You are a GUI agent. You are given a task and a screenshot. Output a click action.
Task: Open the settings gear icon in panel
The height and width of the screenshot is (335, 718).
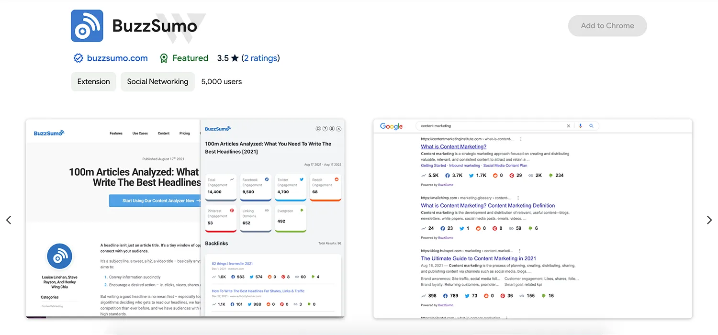(x=332, y=129)
